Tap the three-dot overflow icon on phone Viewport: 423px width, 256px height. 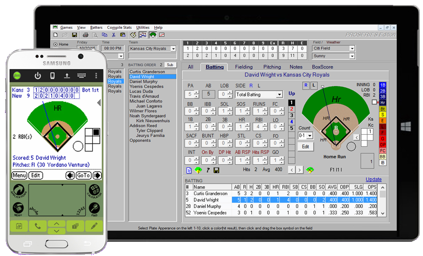96,76
